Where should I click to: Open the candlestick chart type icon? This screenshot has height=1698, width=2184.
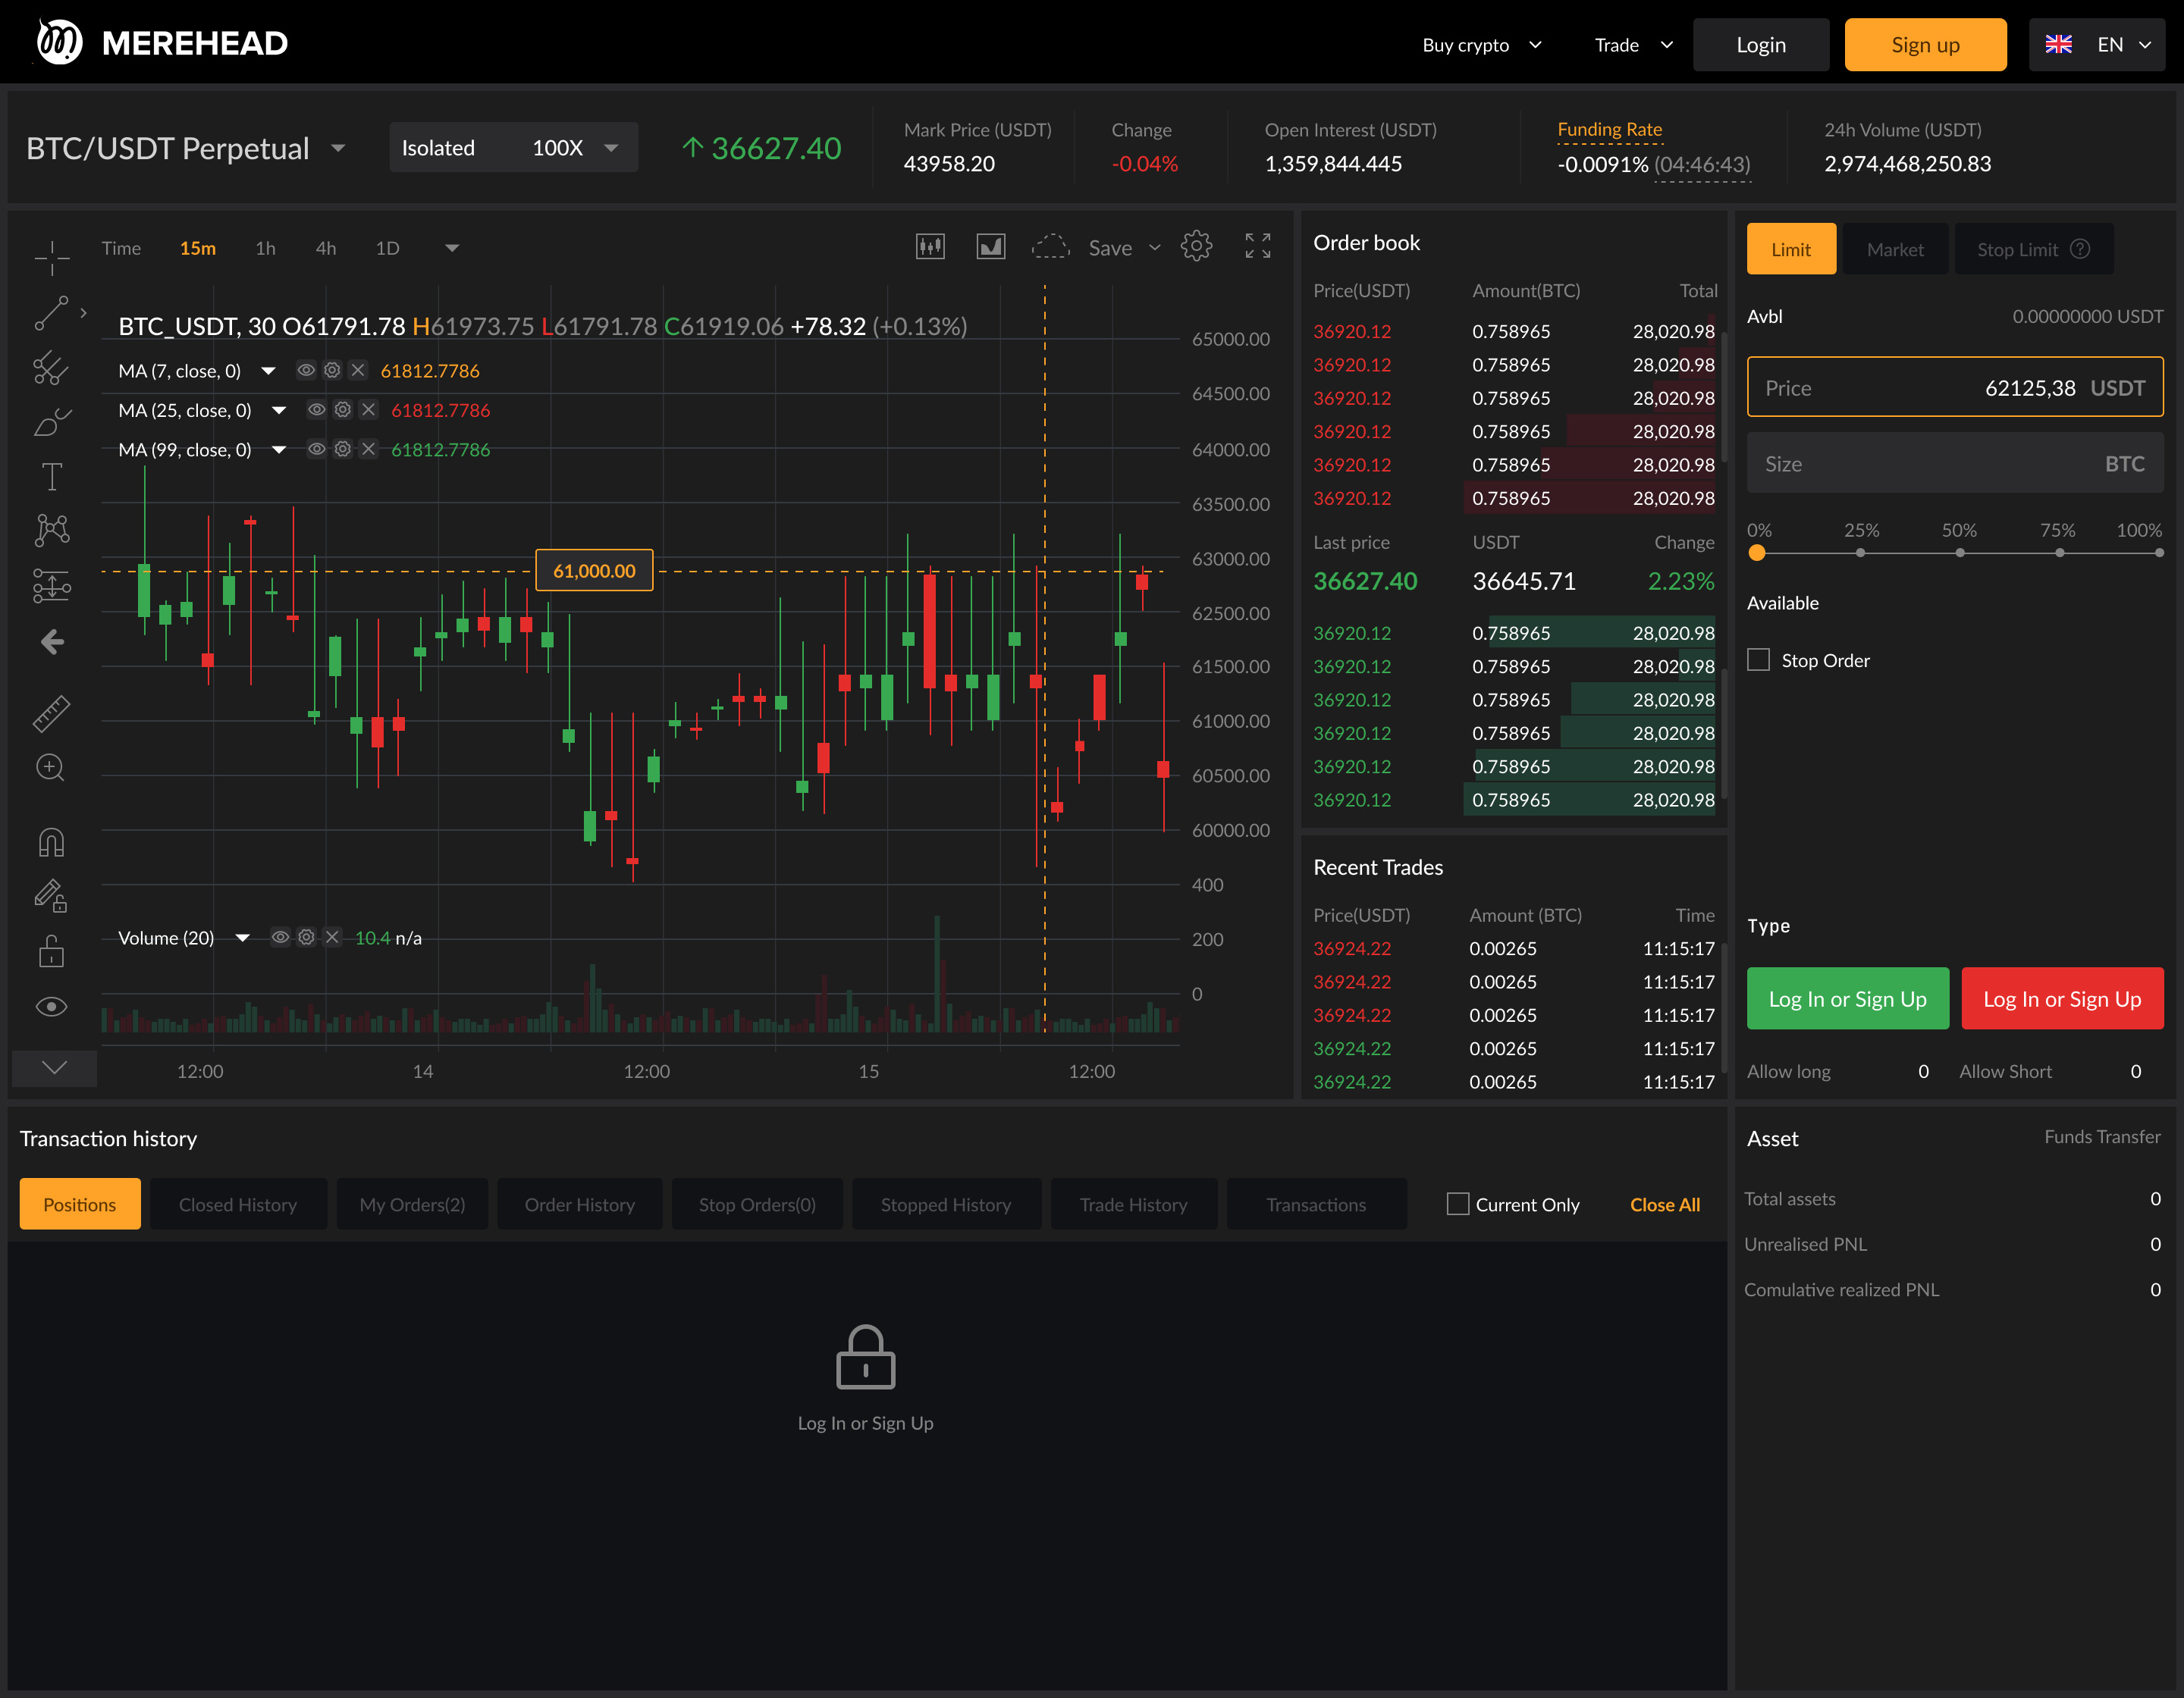click(930, 247)
